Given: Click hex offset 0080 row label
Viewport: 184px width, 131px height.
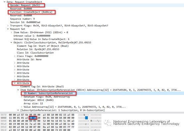Looking at the screenshot, I should point(4,118).
